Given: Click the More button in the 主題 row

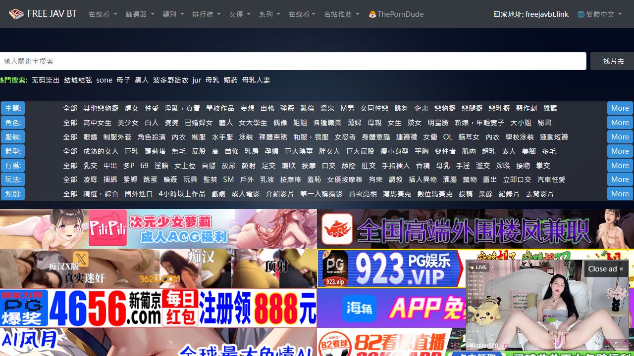Looking at the screenshot, I should (620, 108).
